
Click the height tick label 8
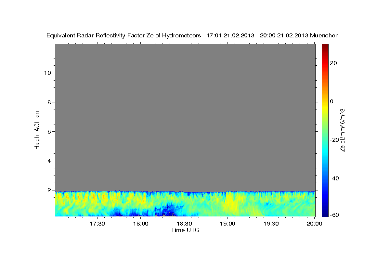coord(48,102)
